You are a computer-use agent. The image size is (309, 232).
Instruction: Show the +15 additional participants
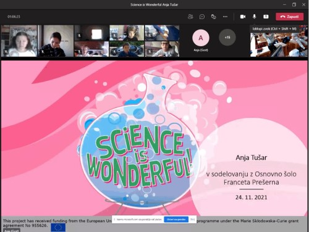227,38
